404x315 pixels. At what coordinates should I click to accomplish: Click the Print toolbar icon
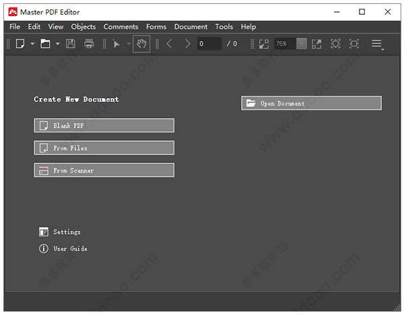pyautogui.click(x=89, y=44)
